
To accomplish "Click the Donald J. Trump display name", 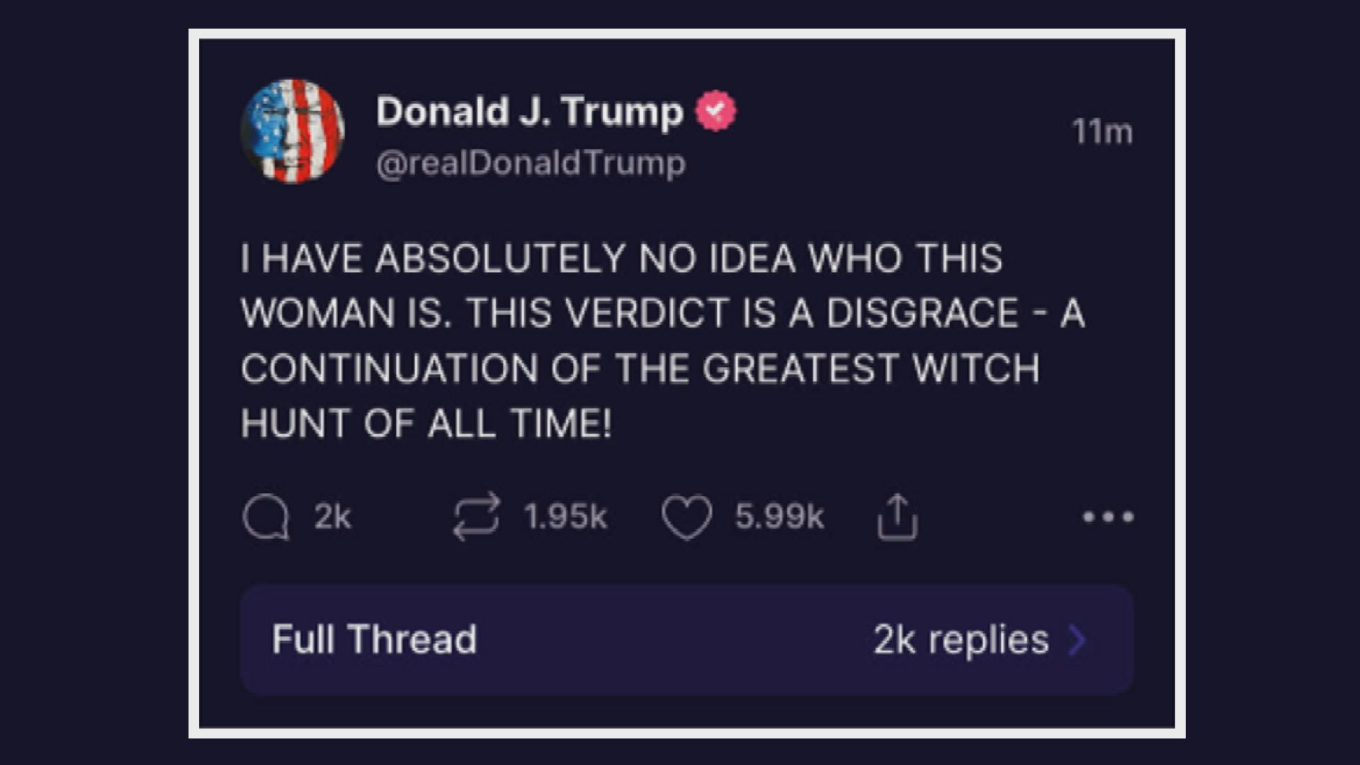I will (x=530, y=112).
